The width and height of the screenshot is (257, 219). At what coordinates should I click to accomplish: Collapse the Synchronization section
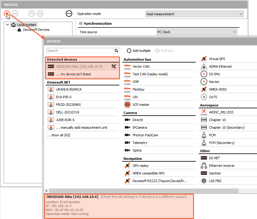click(81, 23)
